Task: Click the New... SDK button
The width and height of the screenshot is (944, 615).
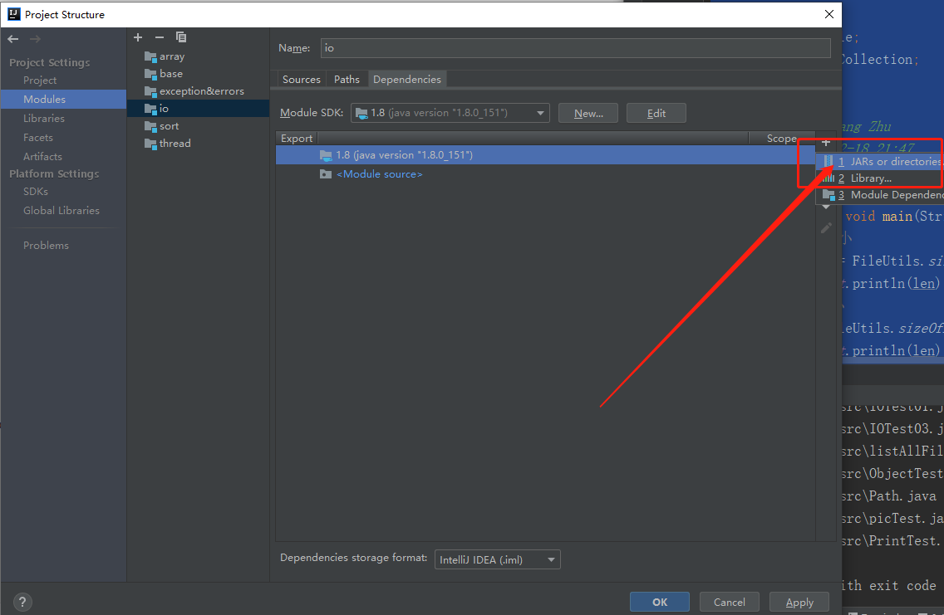Action: (588, 113)
